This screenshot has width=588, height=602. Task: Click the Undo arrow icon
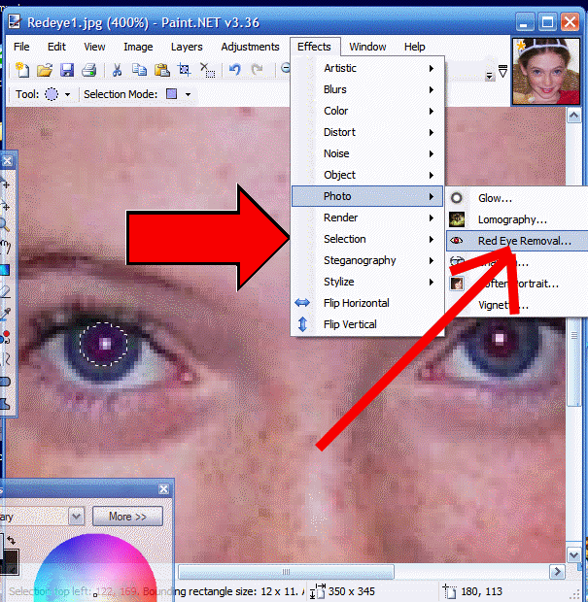pyautogui.click(x=234, y=69)
